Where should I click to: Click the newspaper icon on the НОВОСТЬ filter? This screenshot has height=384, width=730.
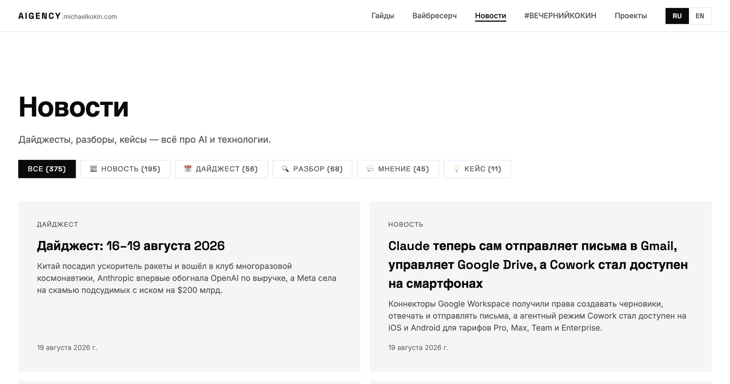click(94, 169)
